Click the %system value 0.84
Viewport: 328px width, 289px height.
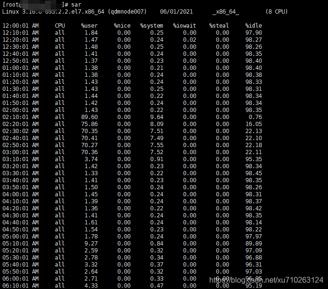(x=157, y=244)
